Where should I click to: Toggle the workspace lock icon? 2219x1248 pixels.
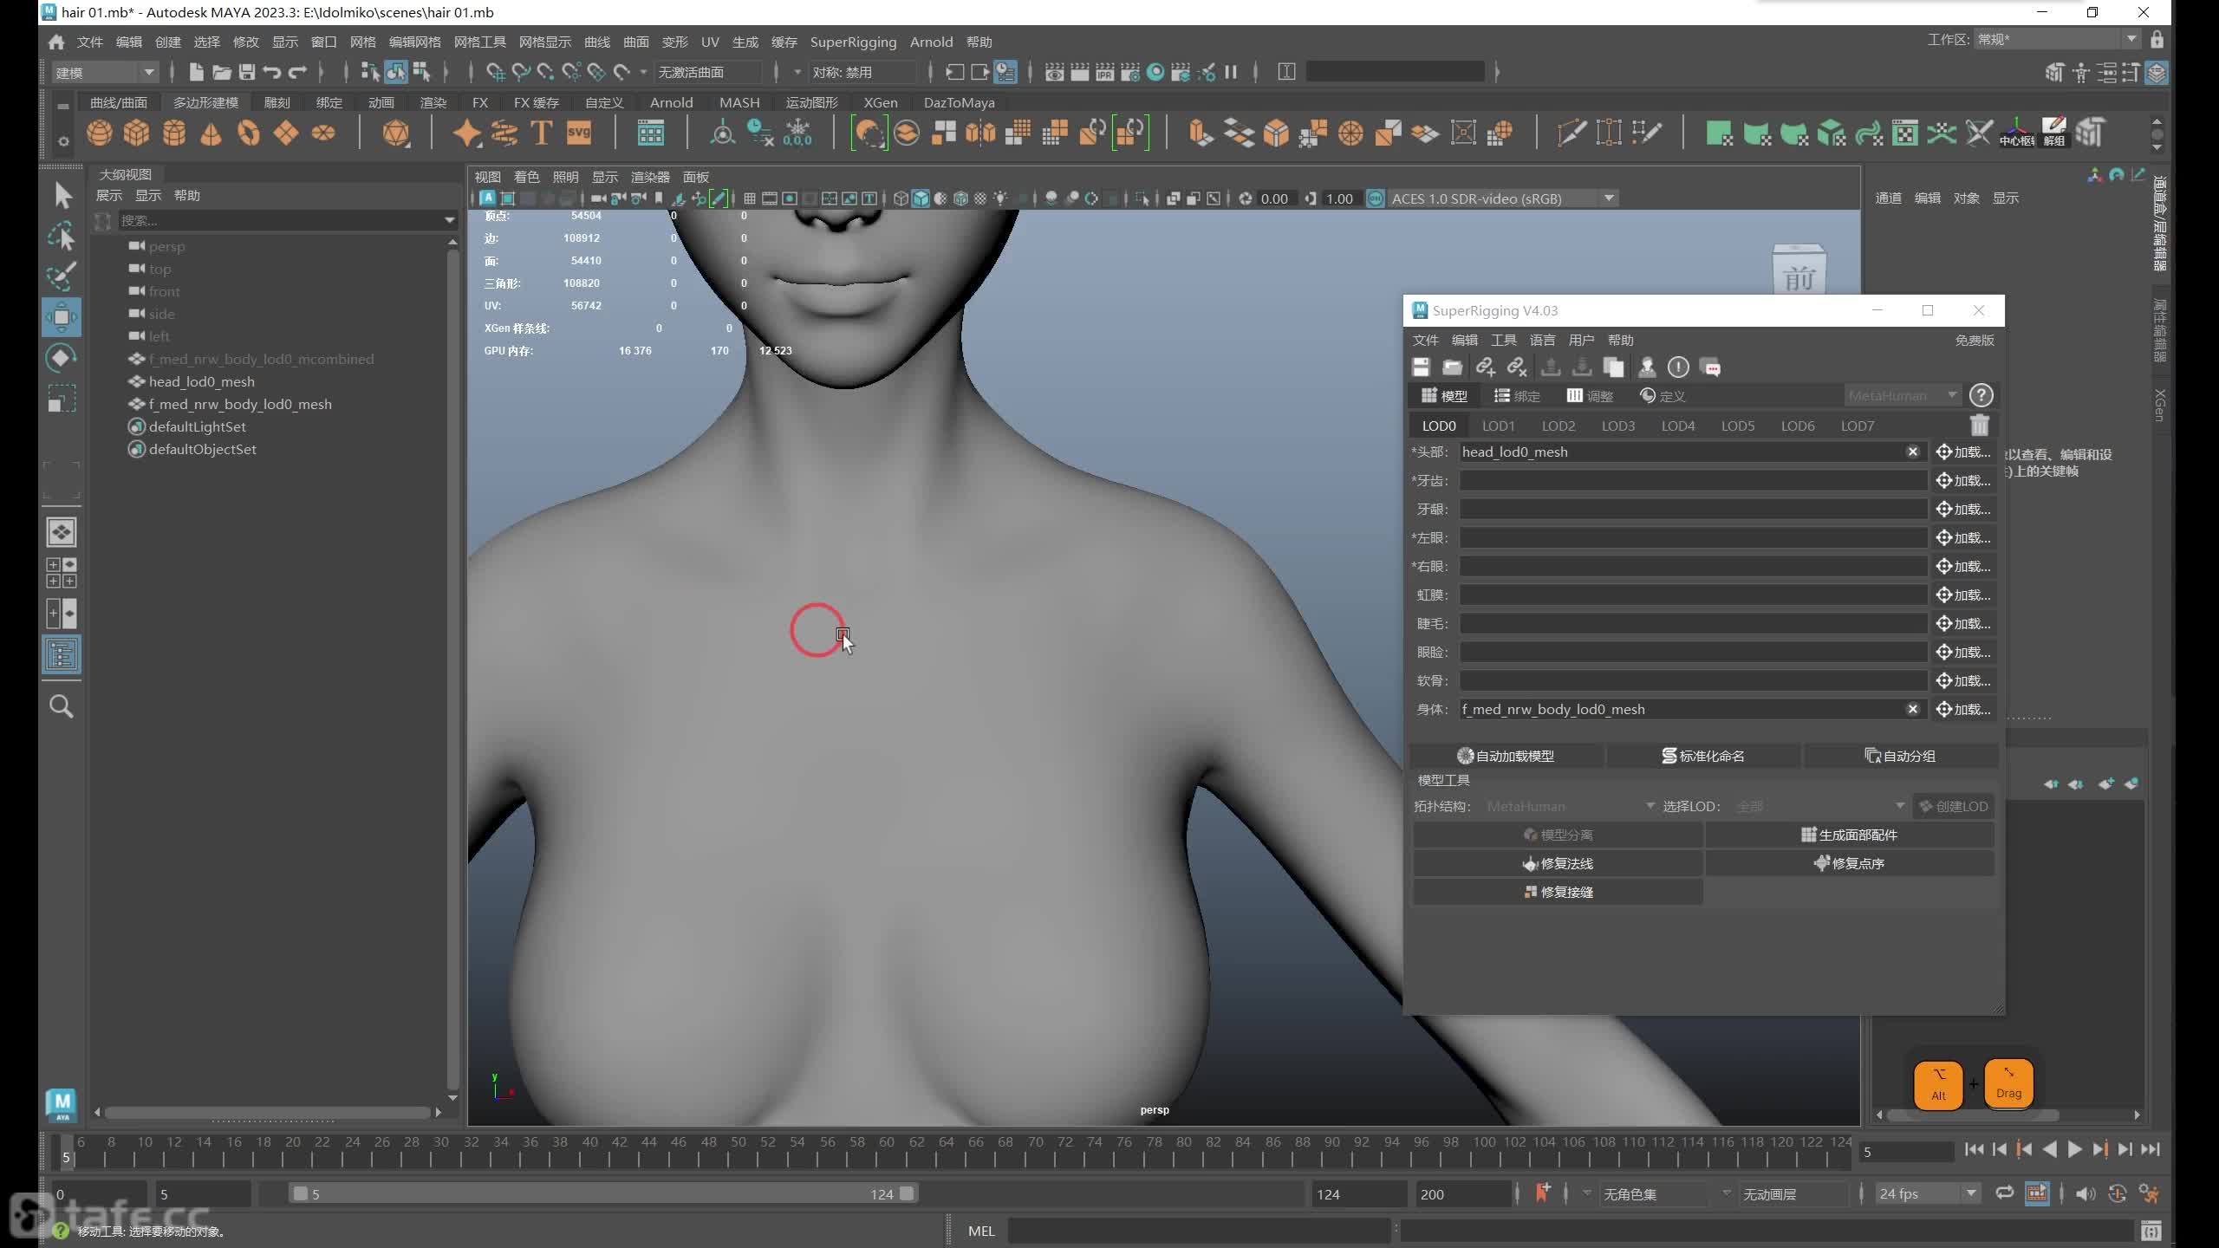coord(2157,40)
